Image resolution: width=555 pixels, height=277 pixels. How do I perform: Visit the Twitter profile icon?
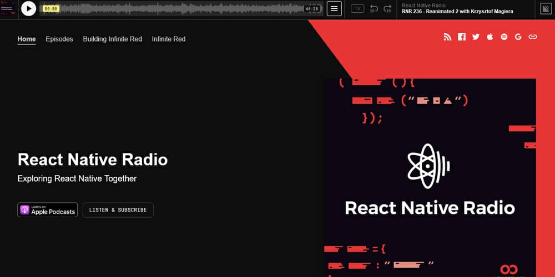pyautogui.click(x=476, y=37)
